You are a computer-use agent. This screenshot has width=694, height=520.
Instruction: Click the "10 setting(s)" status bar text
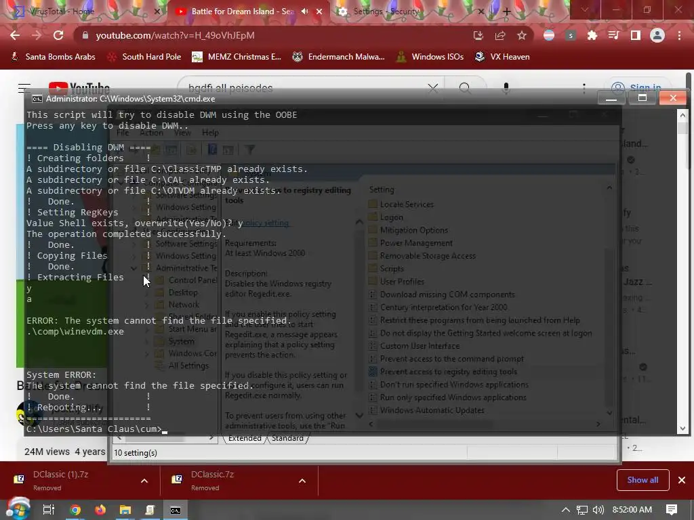136,453
